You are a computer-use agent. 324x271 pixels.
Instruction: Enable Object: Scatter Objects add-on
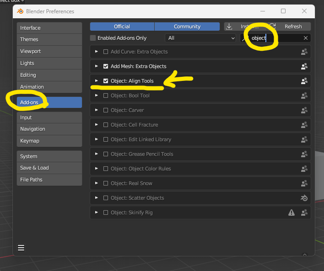106,198
